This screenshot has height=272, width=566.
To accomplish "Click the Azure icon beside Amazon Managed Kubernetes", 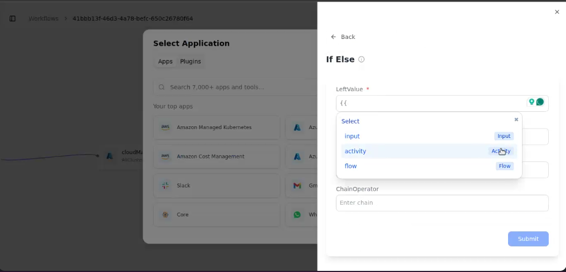I will tap(297, 127).
